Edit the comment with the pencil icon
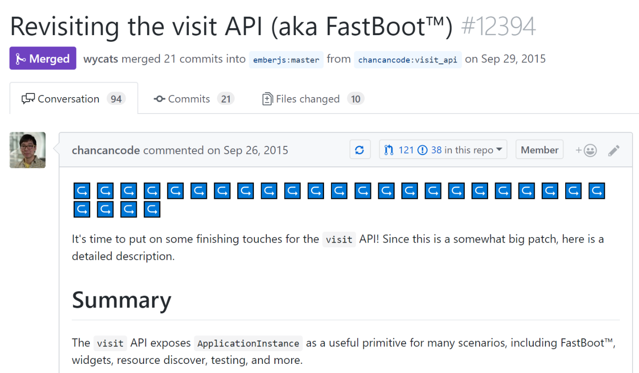 [x=614, y=150]
